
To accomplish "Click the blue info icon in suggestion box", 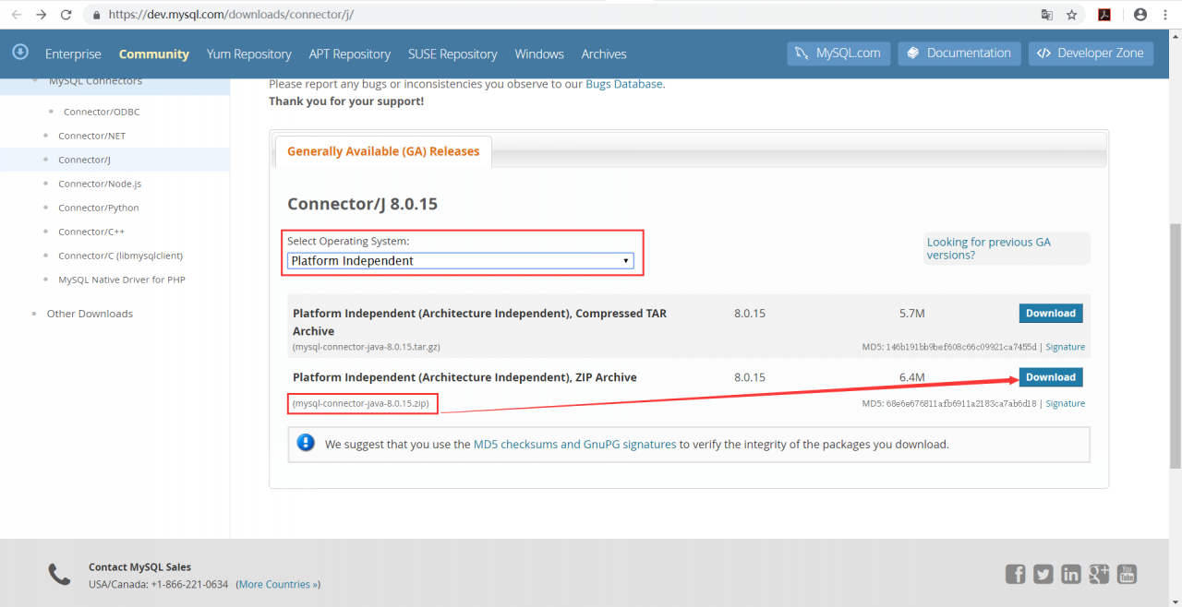I will [x=306, y=443].
